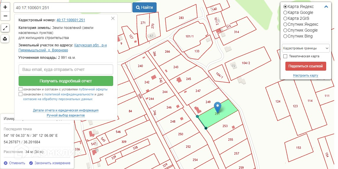Click parcel number 240 on map

(x=140, y=66)
